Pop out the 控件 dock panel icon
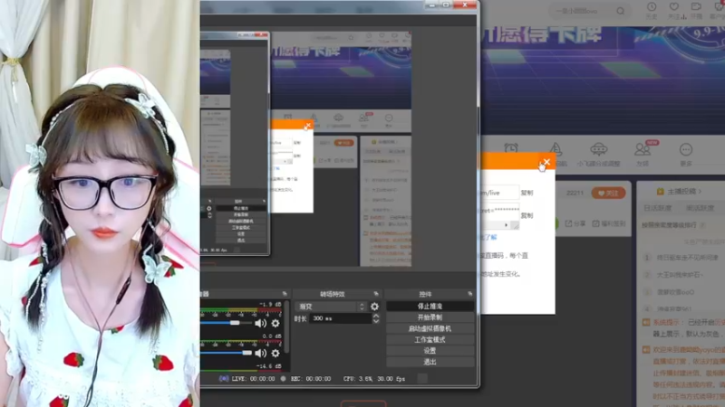Image resolution: width=725 pixels, height=407 pixels. 469,294
